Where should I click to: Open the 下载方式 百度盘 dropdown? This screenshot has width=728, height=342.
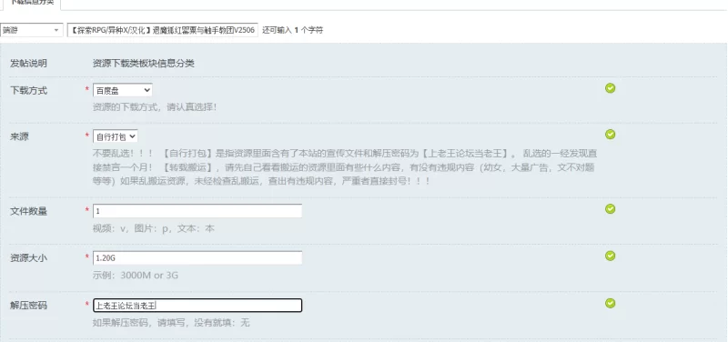coord(123,90)
